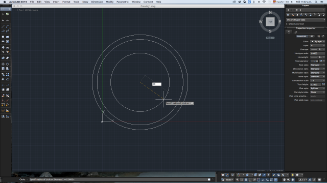Toggle Snap mode in status bar
The width and height of the screenshot is (327, 183).
coord(242,179)
